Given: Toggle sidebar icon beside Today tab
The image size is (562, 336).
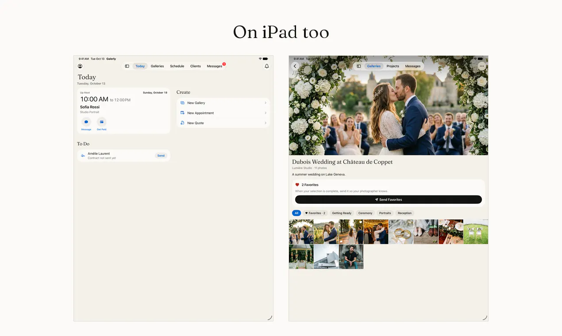Looking at the screenshot, I should (x=127, y=66).
